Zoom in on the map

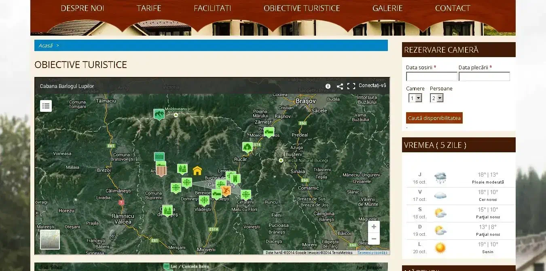click(374, 227)
